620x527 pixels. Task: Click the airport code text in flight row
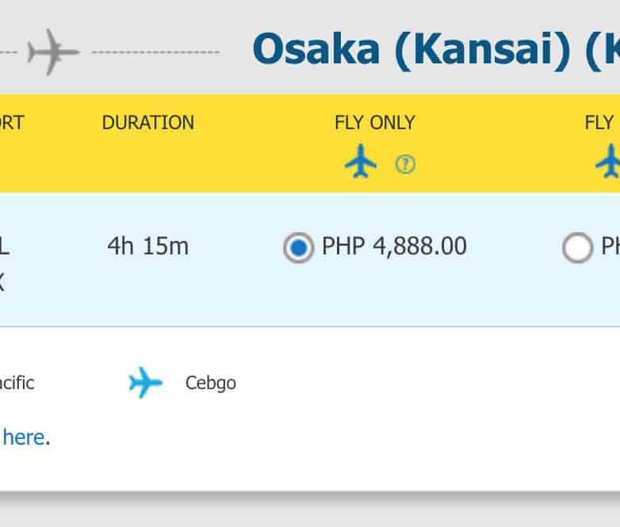pyautogui.click(x=4, y=246)
